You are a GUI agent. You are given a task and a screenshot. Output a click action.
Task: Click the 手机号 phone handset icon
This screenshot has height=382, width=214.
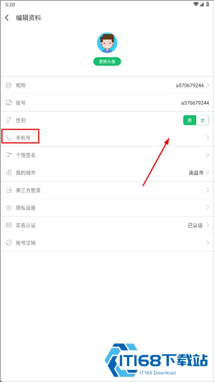tap(9, 138)
